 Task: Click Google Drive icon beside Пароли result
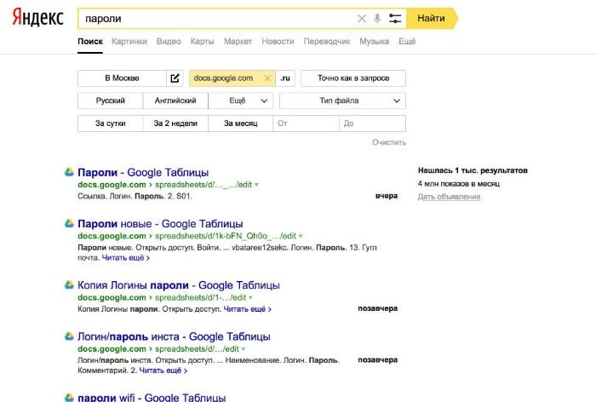pyautogui.click(x=69, y=172)
